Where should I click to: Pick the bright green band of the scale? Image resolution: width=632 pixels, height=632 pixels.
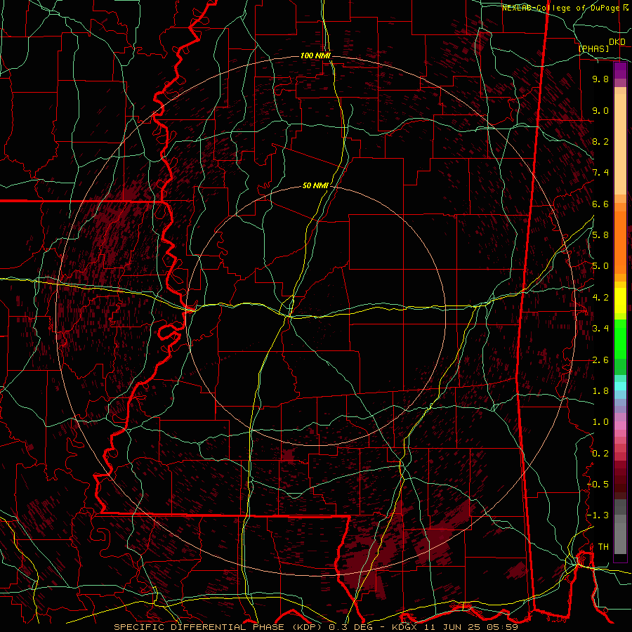pyautogui.click(x=620, y=339)
